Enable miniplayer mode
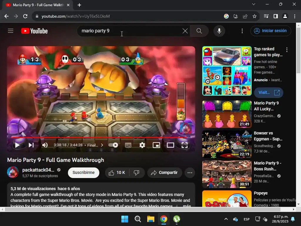This screenshot has height=226, width=301. [156, 145]
